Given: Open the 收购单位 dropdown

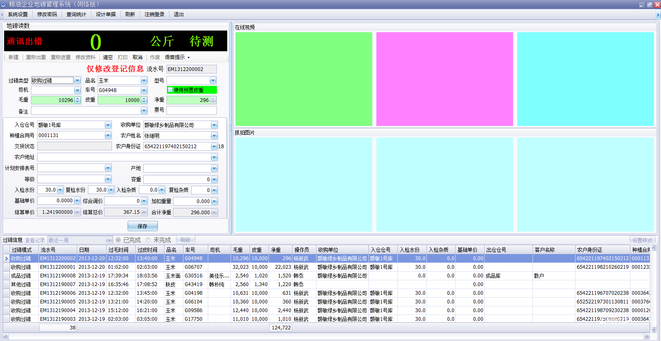Looking at the screenshot, I should (214, 125).
